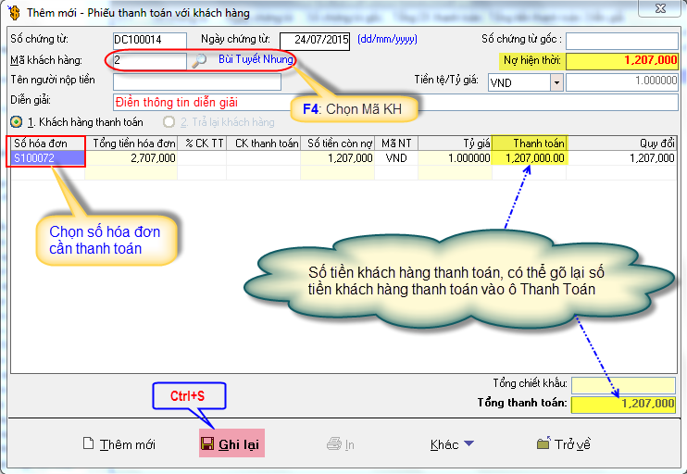
Task: Click the Ghi lại save button
Action: pyautogui.click(x=231, y=444)
